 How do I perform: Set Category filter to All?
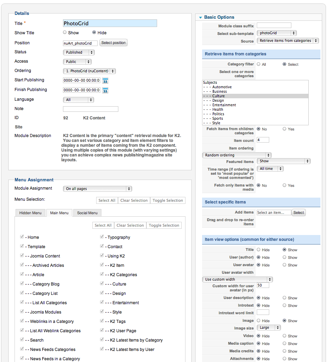[x=259, y=64]
